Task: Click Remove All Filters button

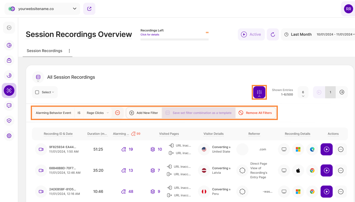Action: pos(255,113)
